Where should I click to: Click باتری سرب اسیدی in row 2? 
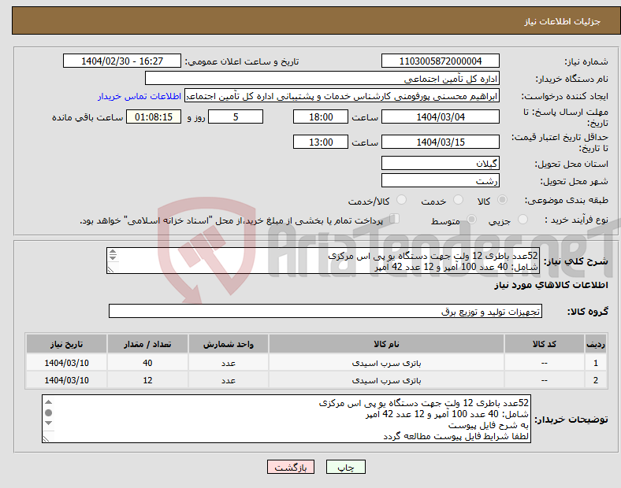[x=386, y=380]
